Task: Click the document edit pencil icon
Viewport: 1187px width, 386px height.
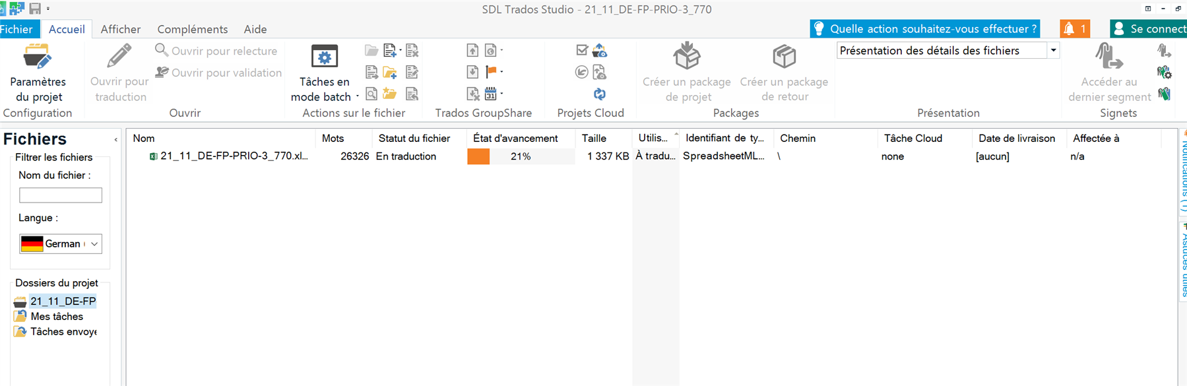Action: pyautogui.click(x=412, y=72)
